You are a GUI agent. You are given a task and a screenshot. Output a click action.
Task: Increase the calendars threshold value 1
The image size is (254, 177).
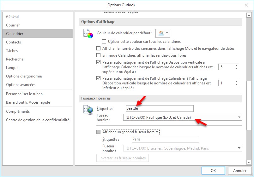pyautogui.click(x=237, y=82)
